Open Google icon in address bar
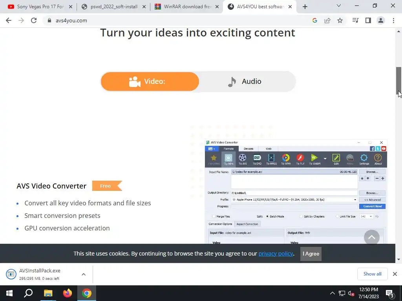 tap(315, 20)
